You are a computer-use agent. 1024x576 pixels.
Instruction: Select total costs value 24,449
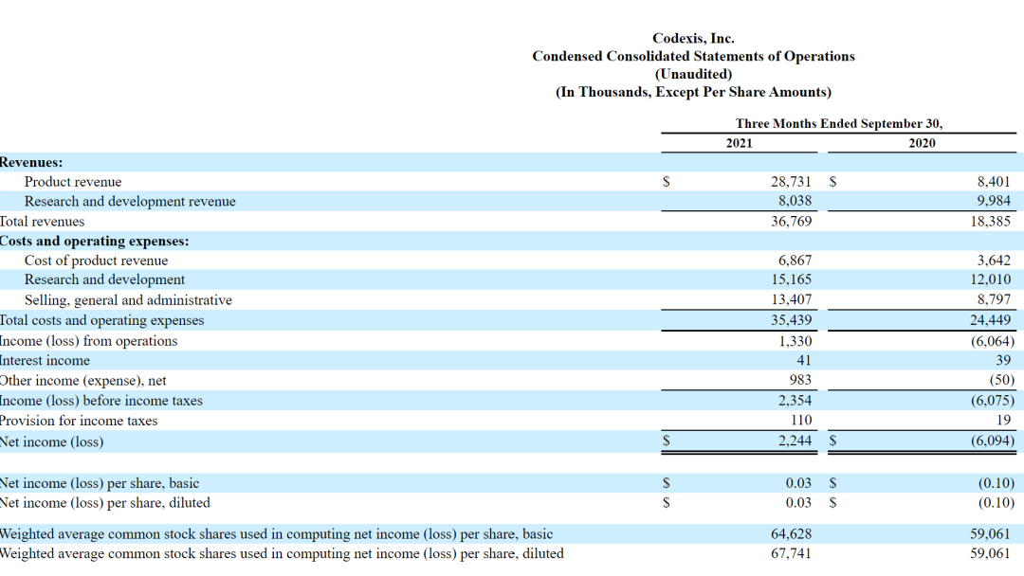coord(990,321)
